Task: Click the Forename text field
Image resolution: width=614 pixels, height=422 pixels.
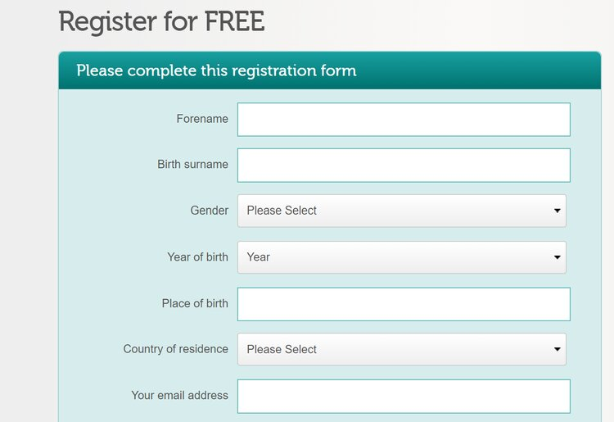Action: point(403,120)
